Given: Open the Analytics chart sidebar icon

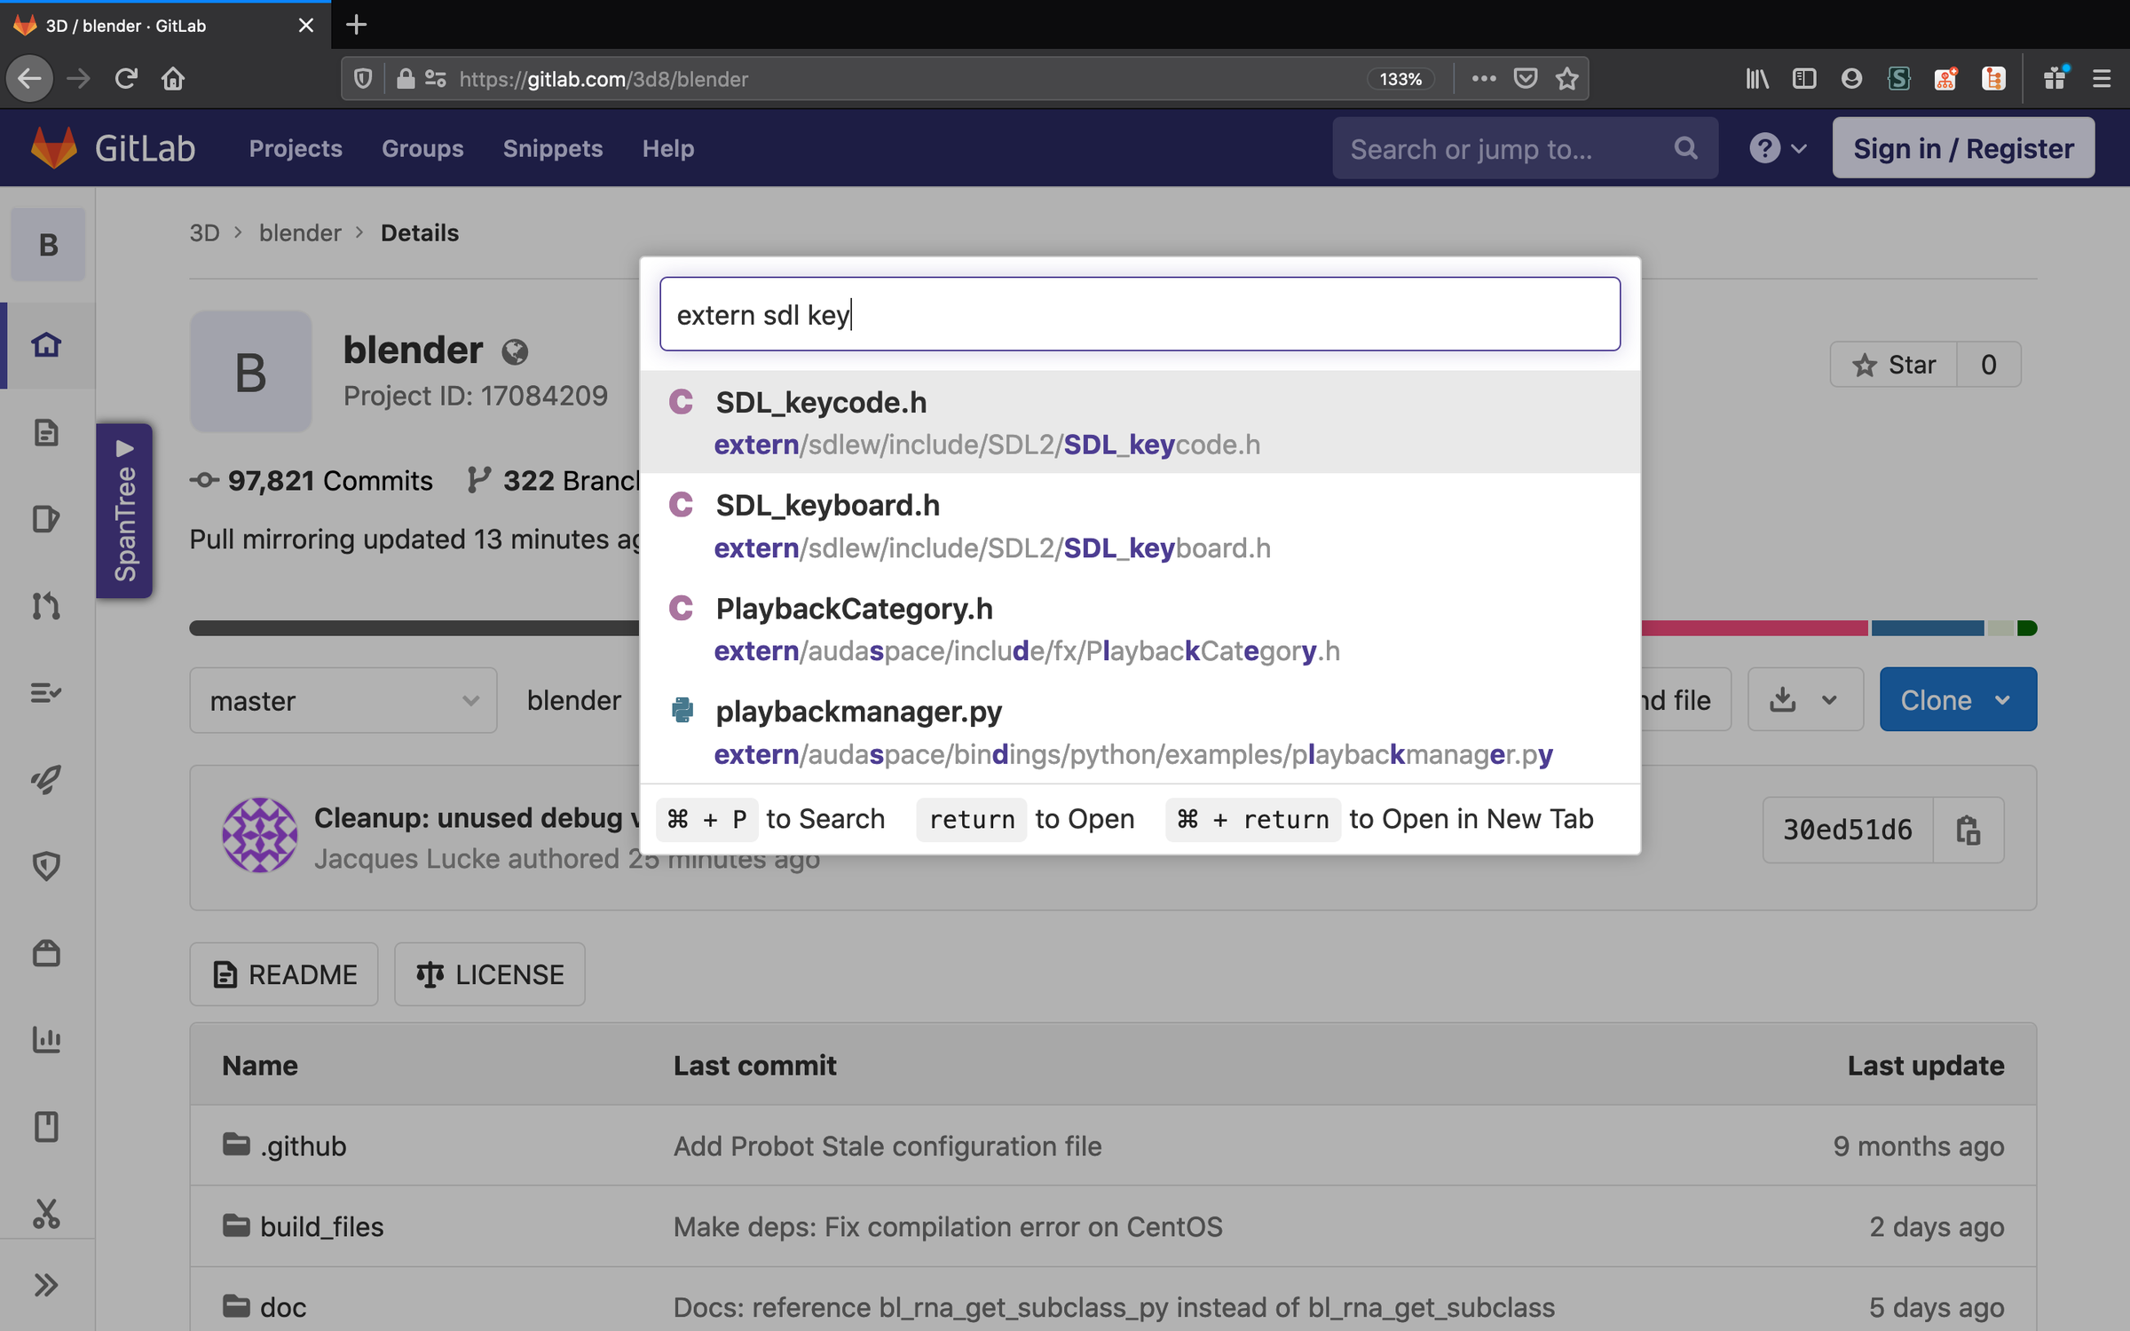Looking at the screenshot, I should click(46, 1039).
